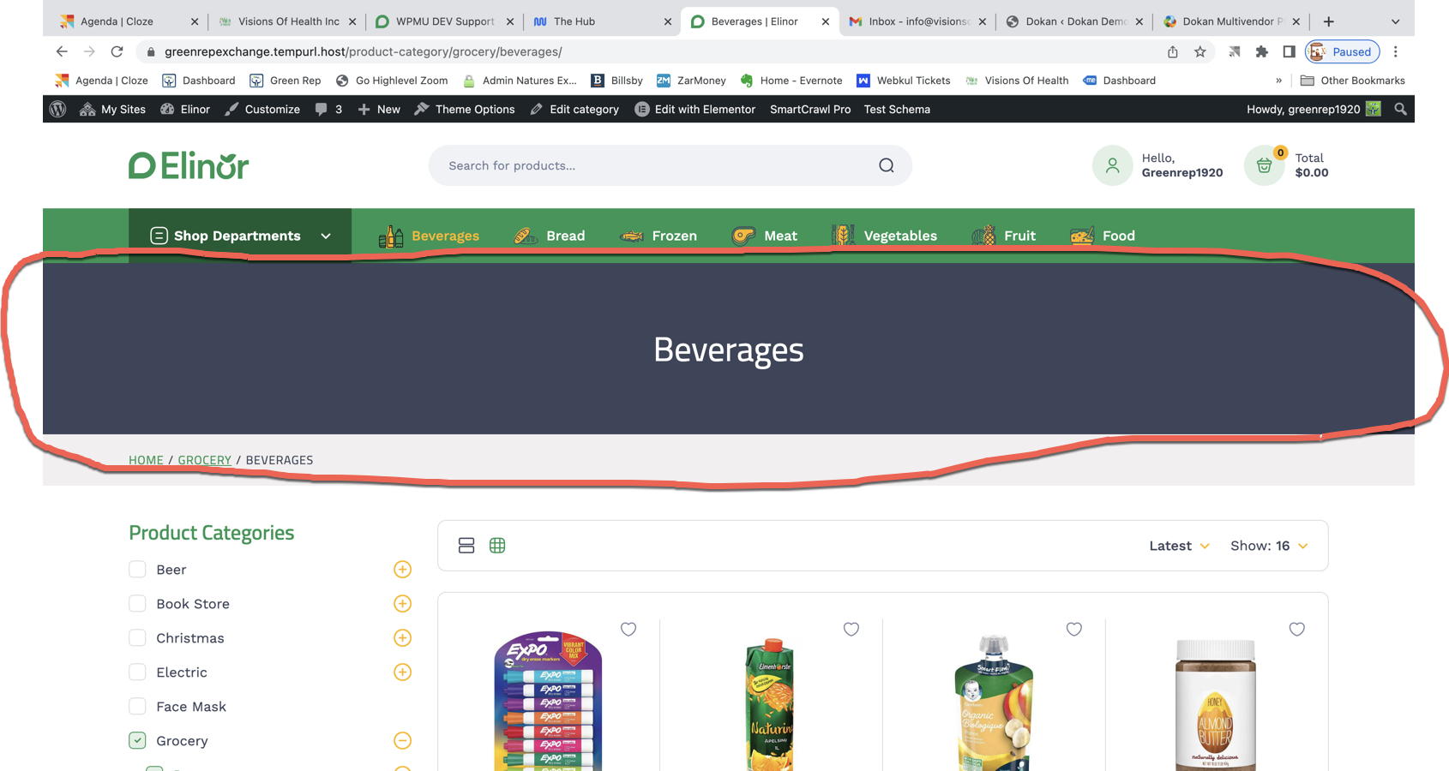Check the Electric category checkbox
The height and width of the screenshot is (771, 1449).
pos(137,672)
